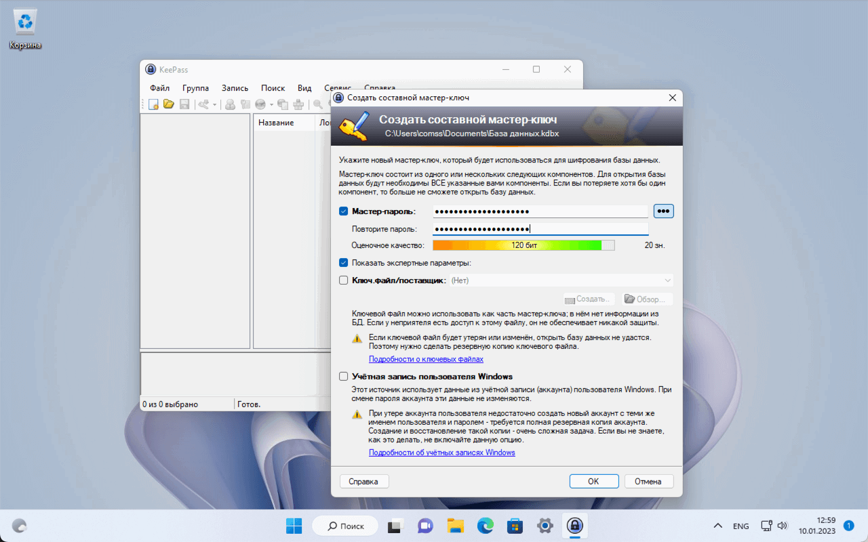This screenshot has height=542, width=868.
Task: Create a new database from the toolbar
Action: [x=153, y=104]
